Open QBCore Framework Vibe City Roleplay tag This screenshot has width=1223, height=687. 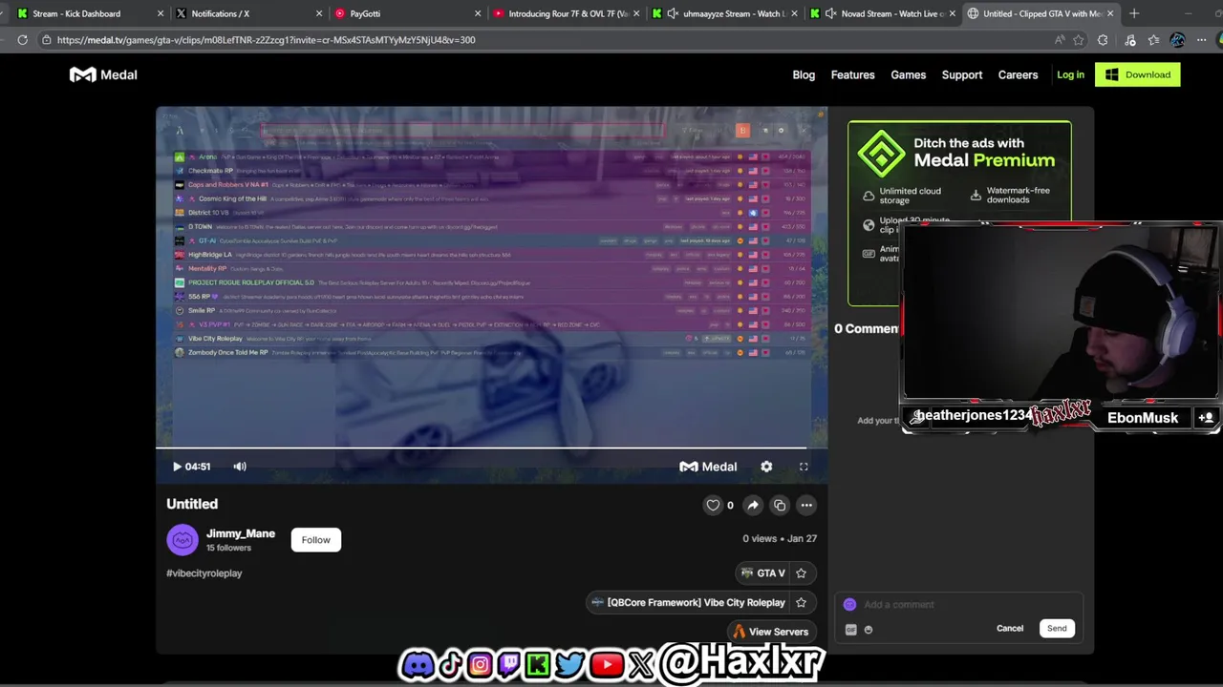[688, 602]
